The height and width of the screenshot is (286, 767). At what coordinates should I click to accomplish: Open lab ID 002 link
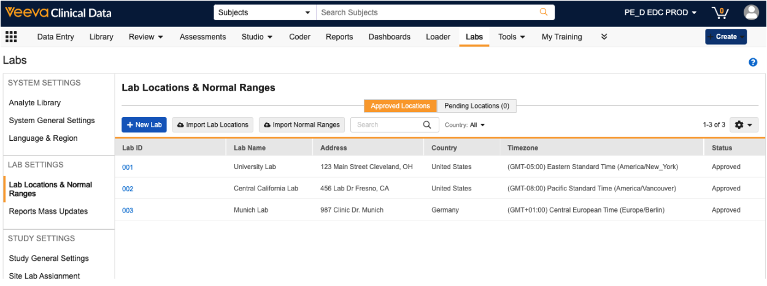tap(127, 189)
